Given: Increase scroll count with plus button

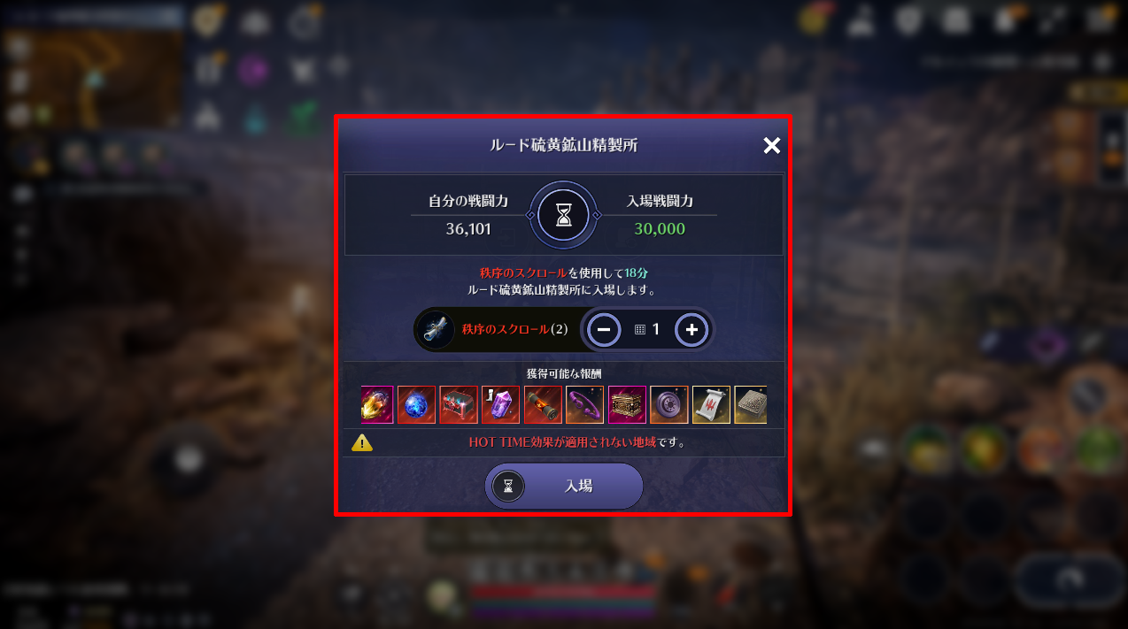Looking at the screenshot, I should (691, 330).
